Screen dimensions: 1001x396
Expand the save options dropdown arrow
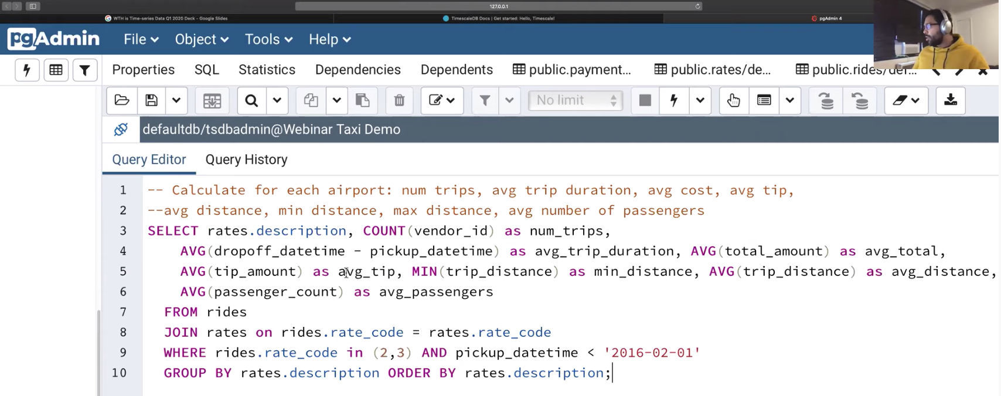(x=176, y=100)
